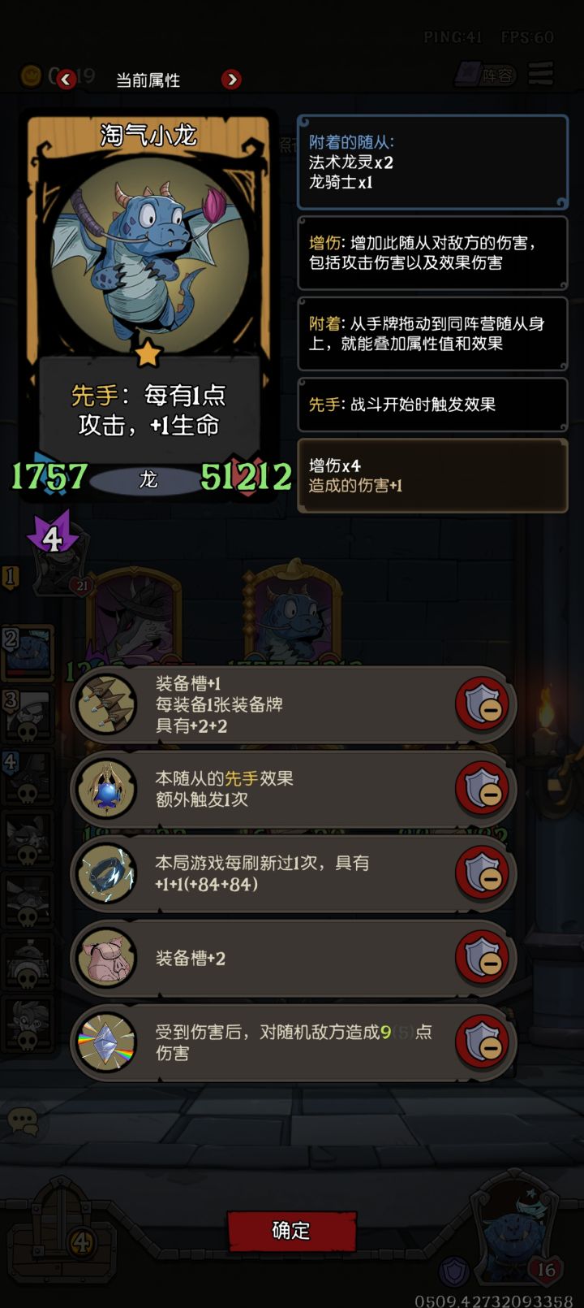Click the 确定 confirm button

point(291,1231)
